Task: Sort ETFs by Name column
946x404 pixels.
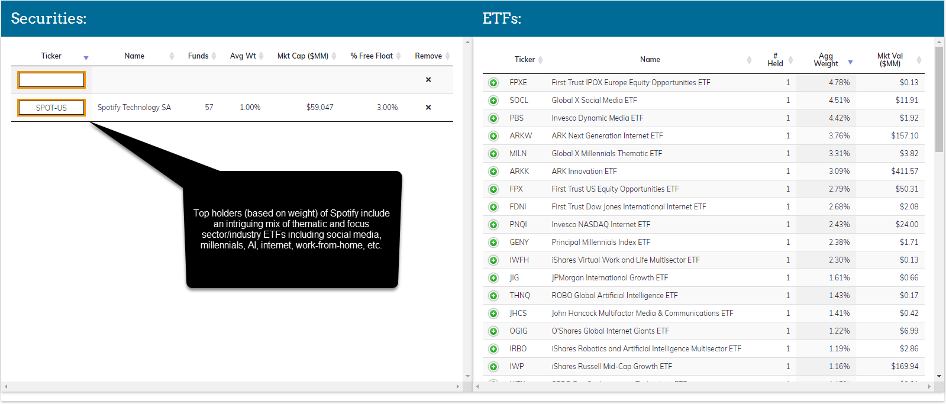Action: (x=650, y=60)
